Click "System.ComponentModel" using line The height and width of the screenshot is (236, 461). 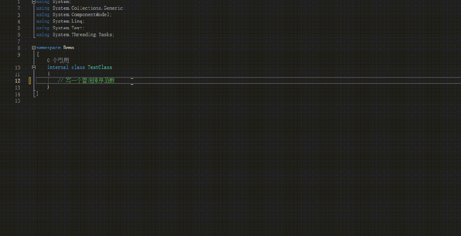pos(74,14)
